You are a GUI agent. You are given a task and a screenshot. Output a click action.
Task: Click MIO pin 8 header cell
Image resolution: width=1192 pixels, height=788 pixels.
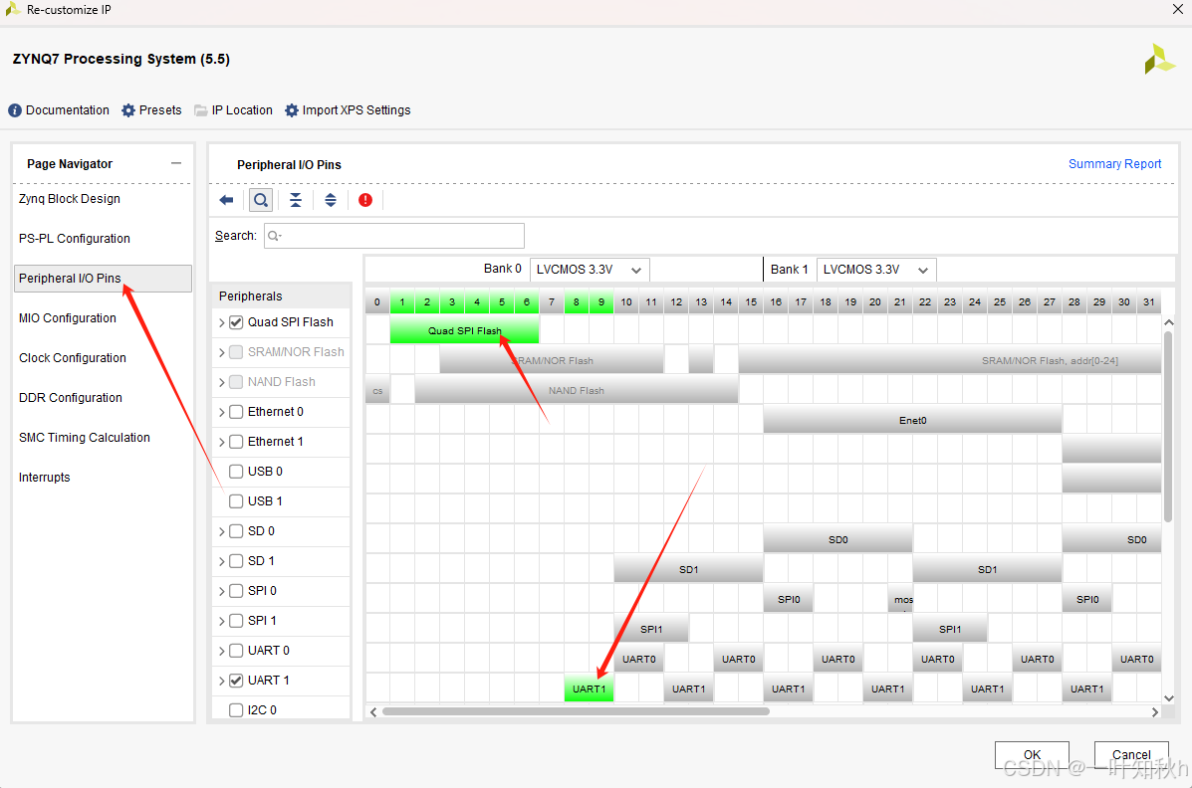577,301
